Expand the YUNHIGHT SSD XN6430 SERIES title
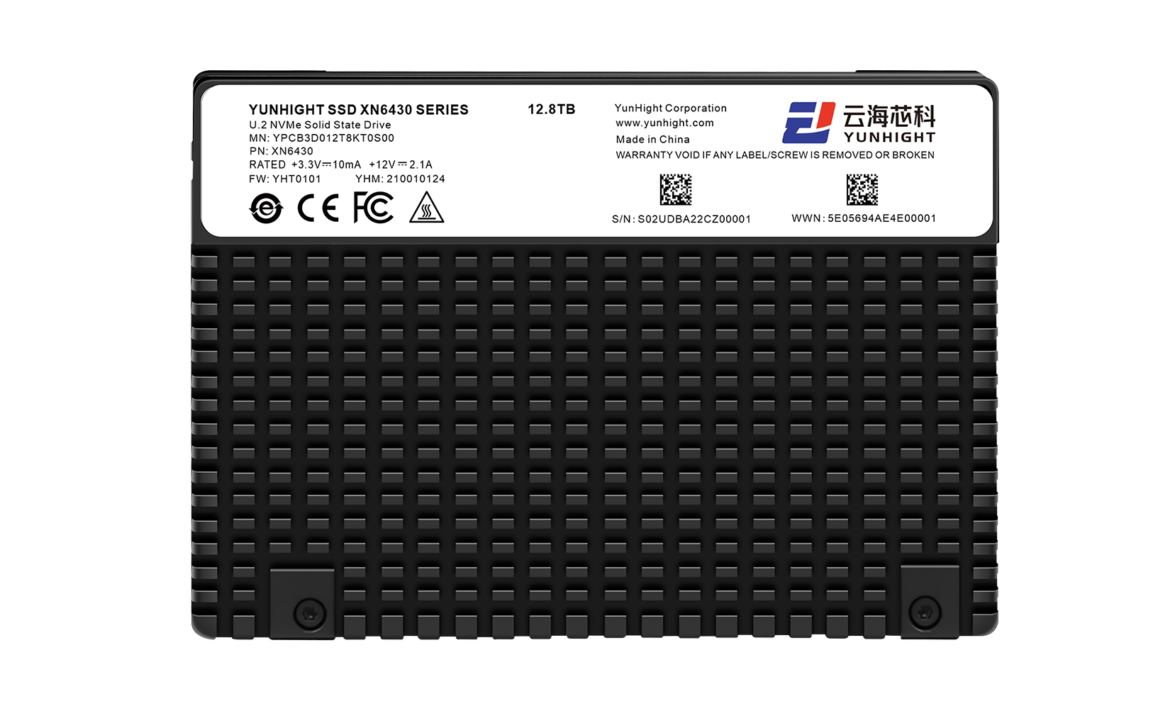The width and height of the screenshot is (1175, 711). click(x=358, y=109)
